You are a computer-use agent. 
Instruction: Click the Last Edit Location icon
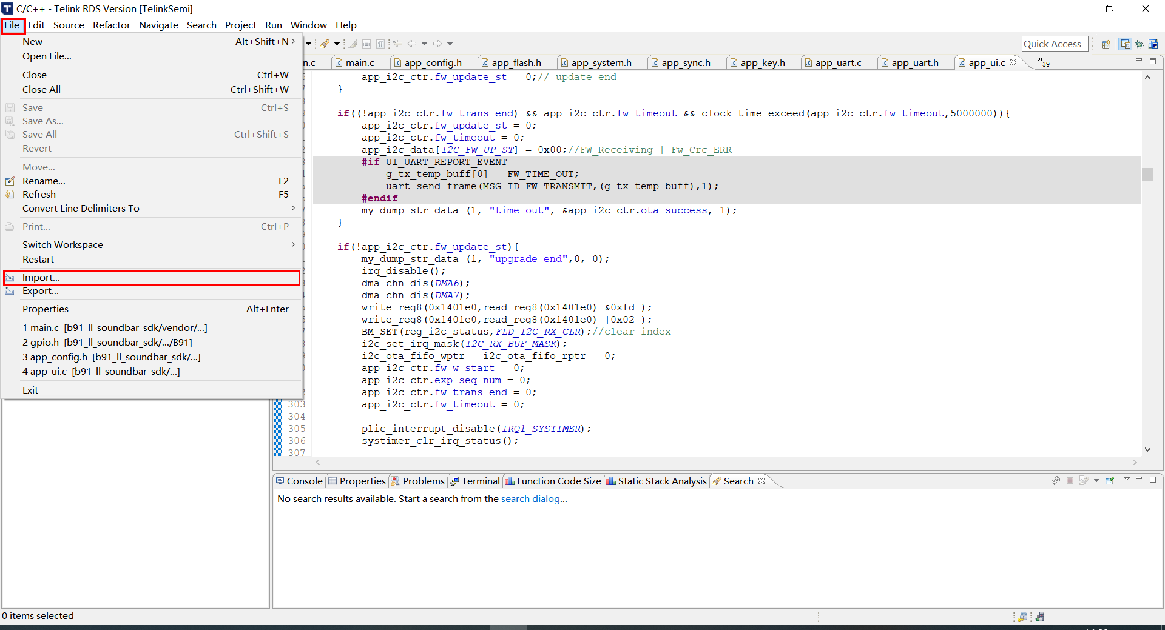[398, 44]
